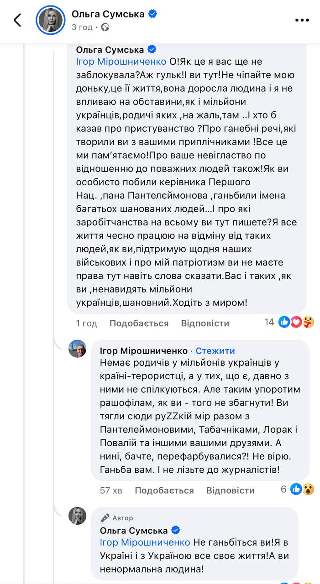Tap Ігор Мірошниченко mention in the bottom reply
The height and width of the screenshot is (584, 320).
pos(145,543)
